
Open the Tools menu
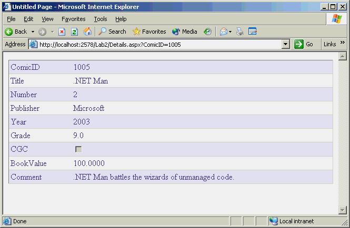(101, 19)
